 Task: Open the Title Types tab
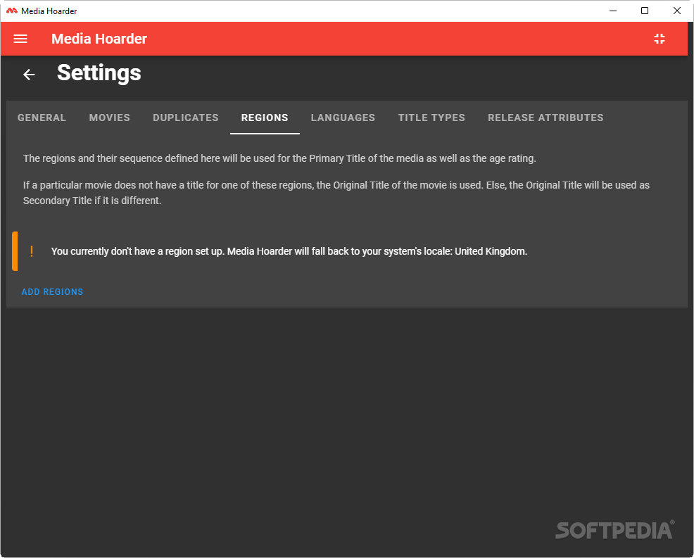431,118
